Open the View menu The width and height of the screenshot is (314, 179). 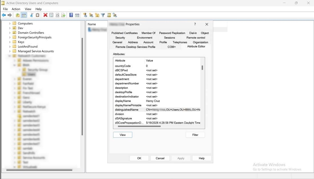click(x=28, y=9)
